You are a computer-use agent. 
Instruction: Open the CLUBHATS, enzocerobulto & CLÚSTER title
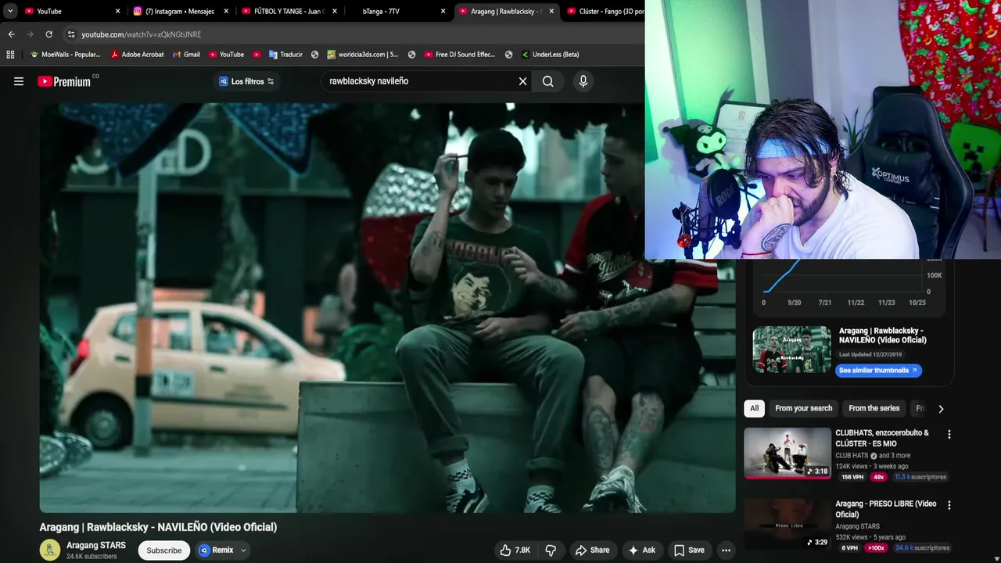click(882, 438)
